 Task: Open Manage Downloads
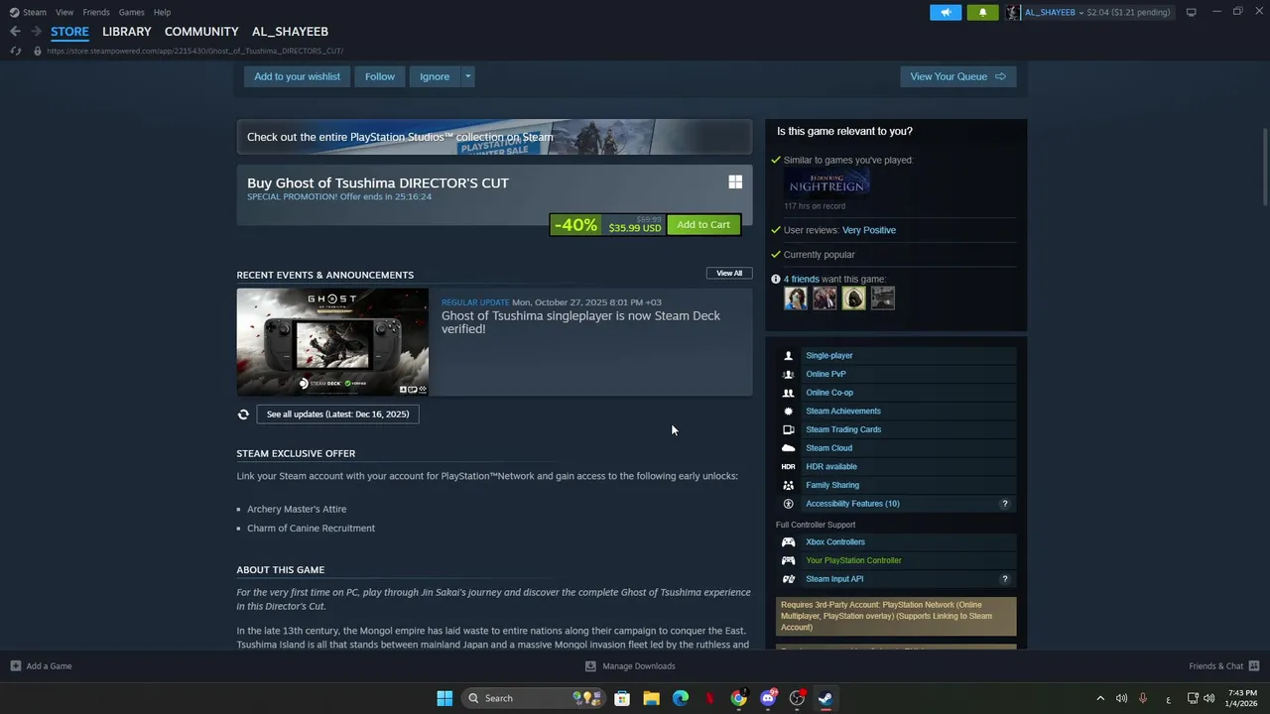(630, 666)
